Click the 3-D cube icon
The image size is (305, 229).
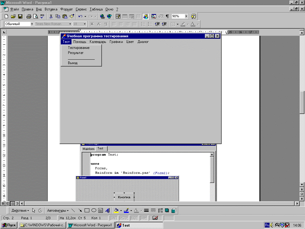point(174,211)
